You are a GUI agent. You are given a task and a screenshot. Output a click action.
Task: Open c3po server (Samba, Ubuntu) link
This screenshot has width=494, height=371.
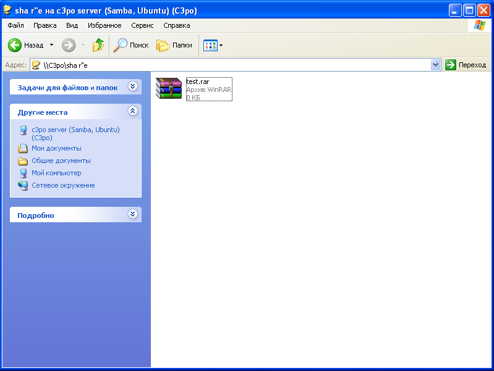point(75,133)
